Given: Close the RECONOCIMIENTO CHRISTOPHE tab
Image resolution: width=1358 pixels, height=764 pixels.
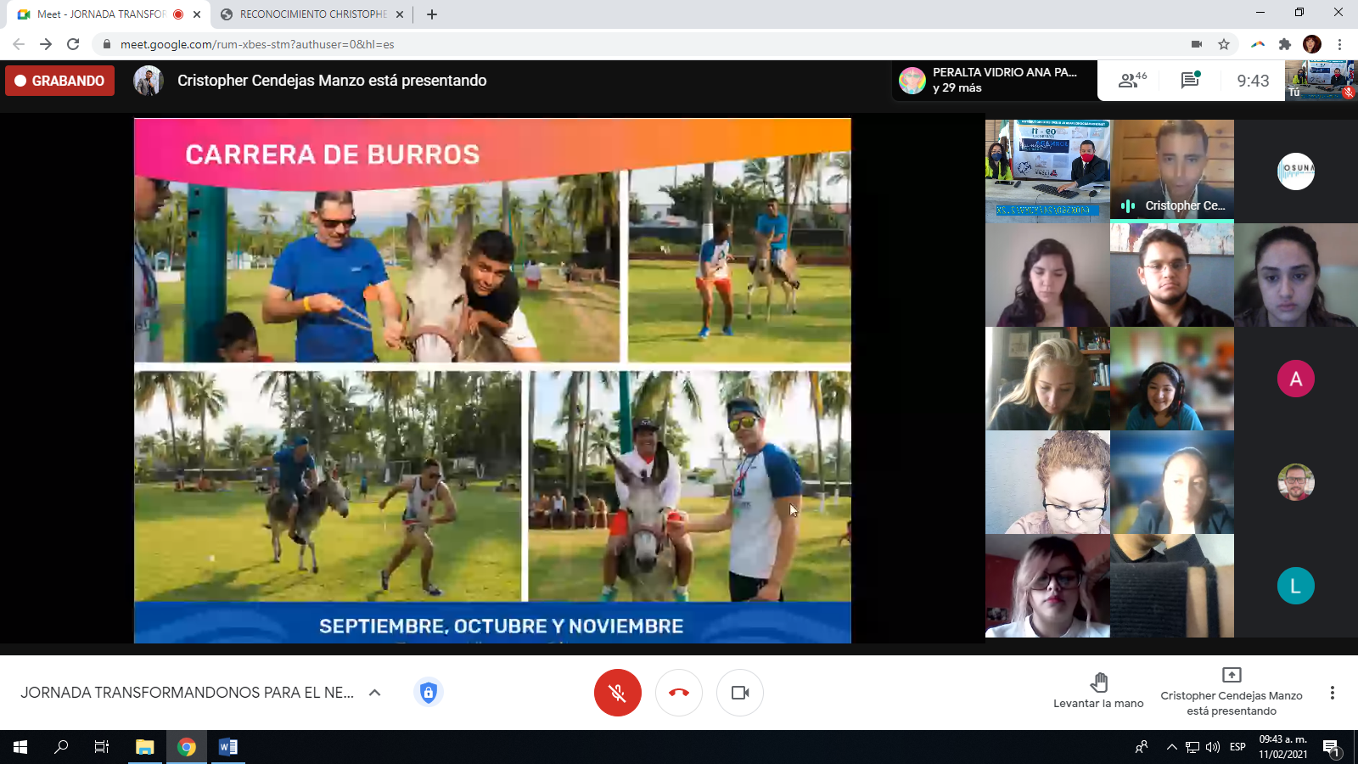Looking at the screenshot, I should coord(400,14).
